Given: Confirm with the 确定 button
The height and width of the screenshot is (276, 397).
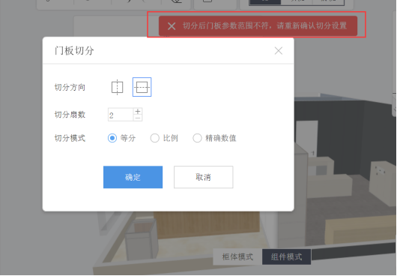Looking at the screenshot, I should (133, 177).
